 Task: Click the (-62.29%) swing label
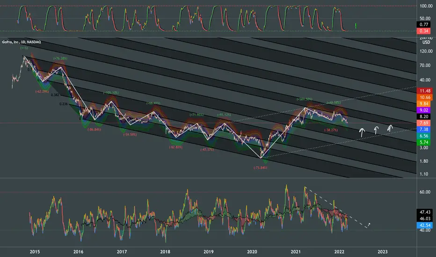(42, 92)
